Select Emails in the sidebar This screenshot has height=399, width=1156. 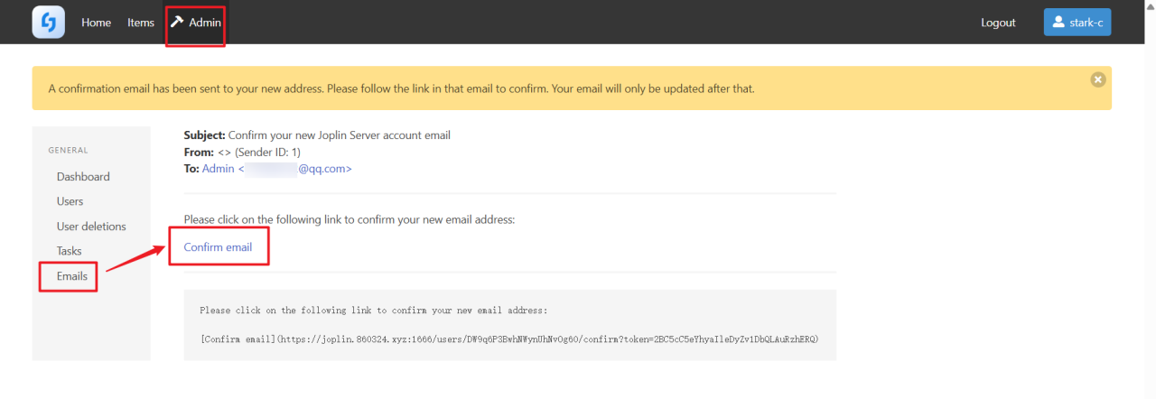click(72, 276)
